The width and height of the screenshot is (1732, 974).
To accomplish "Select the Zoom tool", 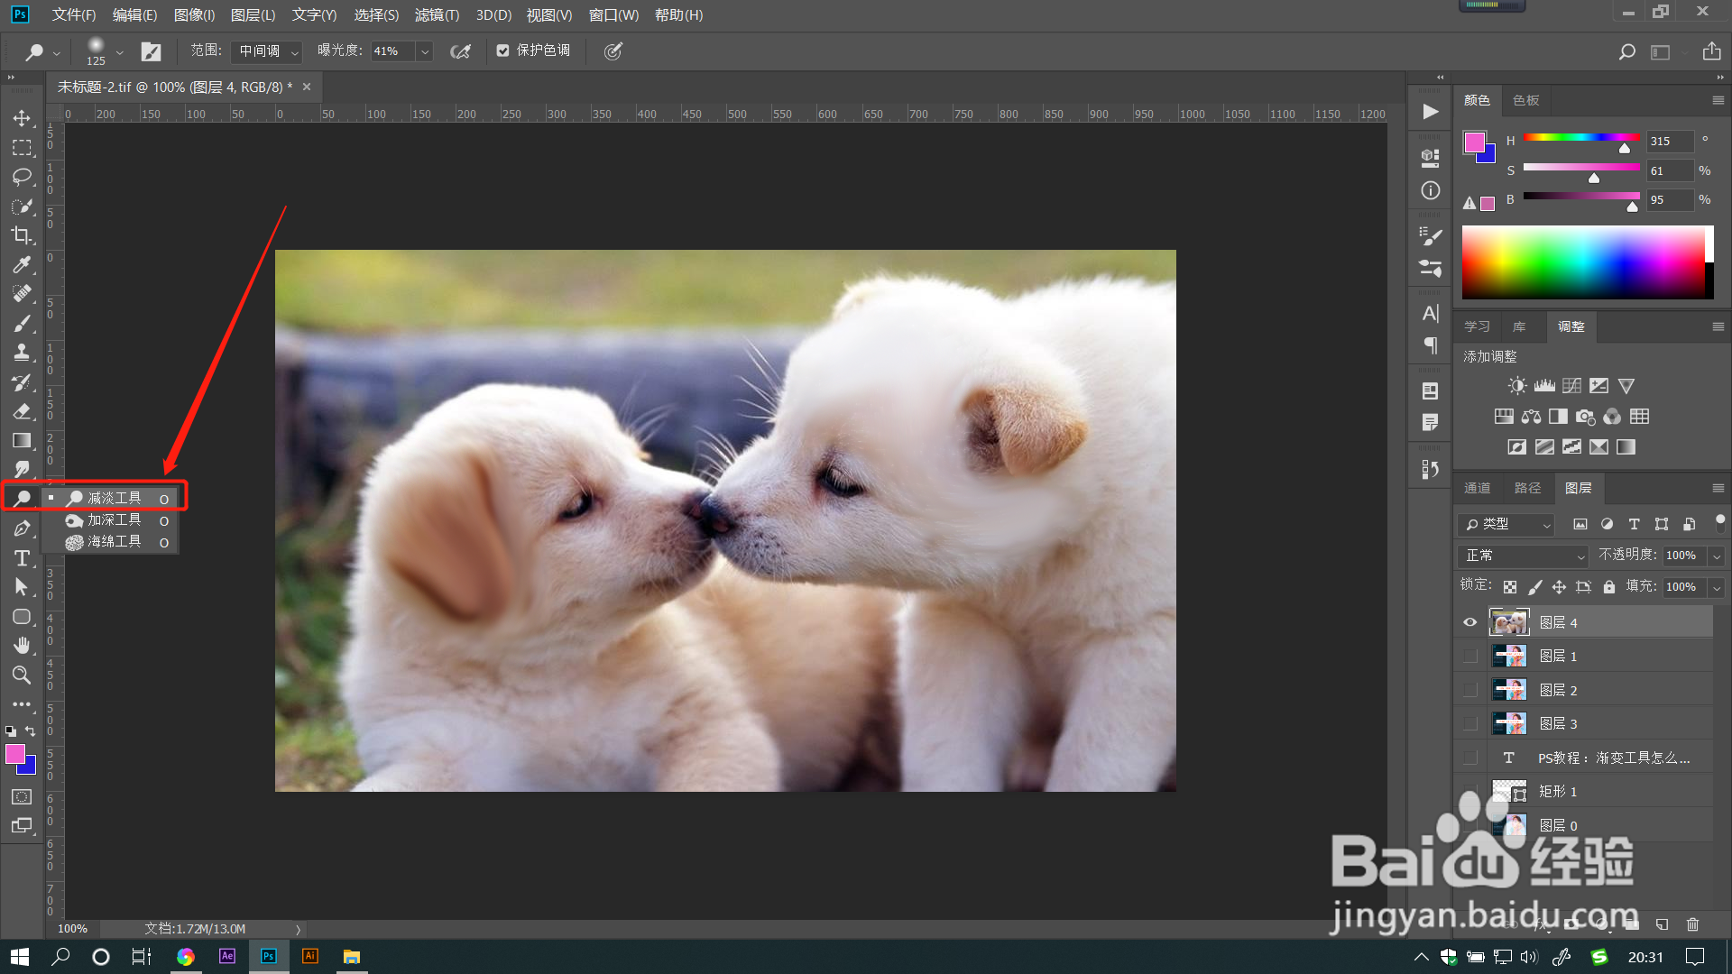I will (x=22, y=675).
